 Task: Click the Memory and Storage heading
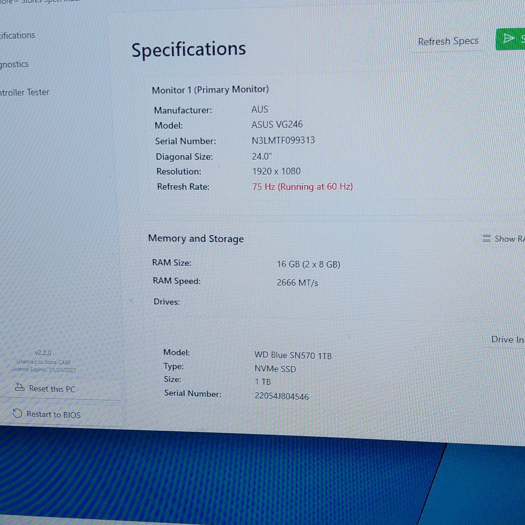(196, 238)
